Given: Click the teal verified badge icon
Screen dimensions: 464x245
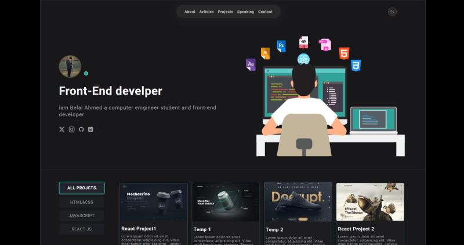Looking at the screenshot, I should [x=86, y=74].
